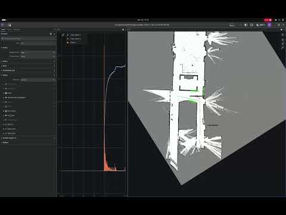Open the 3D panel settings icon
286x215 pixels.
[x=281, y=29]
